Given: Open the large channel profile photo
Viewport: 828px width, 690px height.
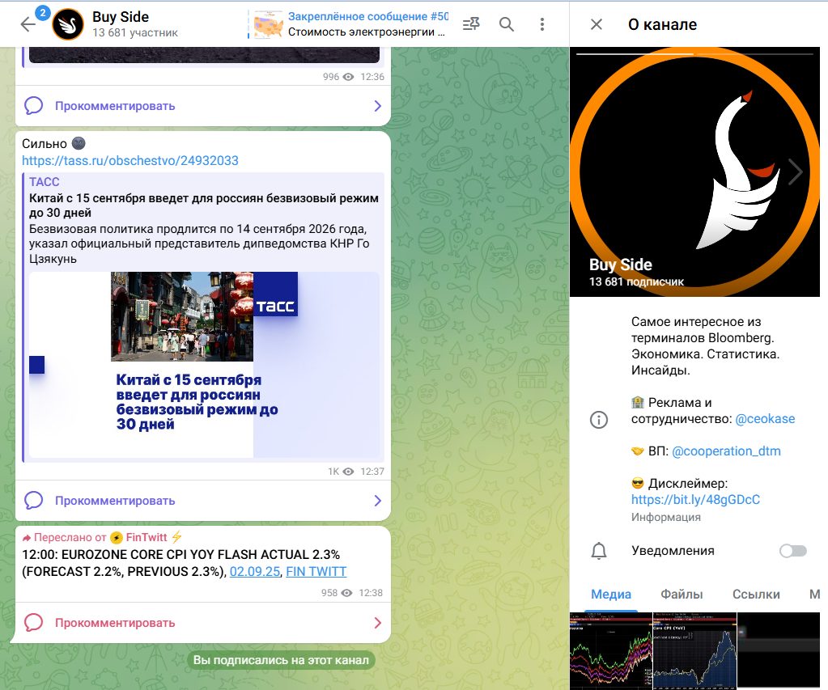Looking at the screenshot, I should click(695, 172).
